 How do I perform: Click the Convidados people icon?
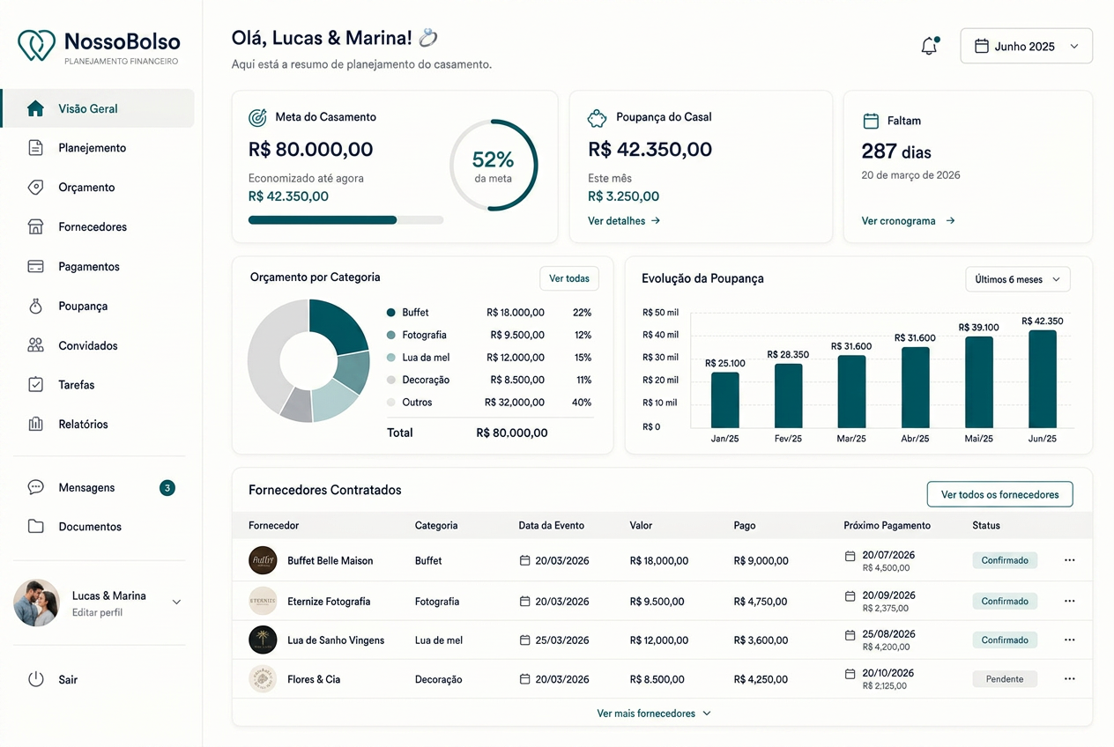pyautogui.click(x=35, y=345)
